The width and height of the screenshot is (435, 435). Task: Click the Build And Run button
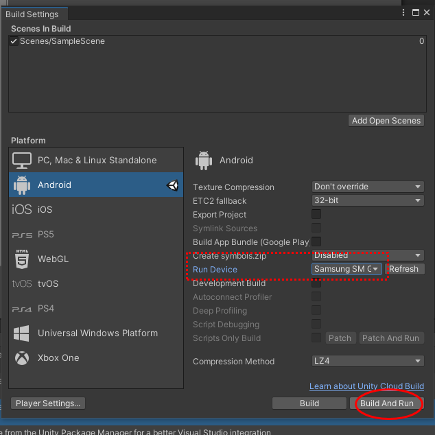point(387,403)
